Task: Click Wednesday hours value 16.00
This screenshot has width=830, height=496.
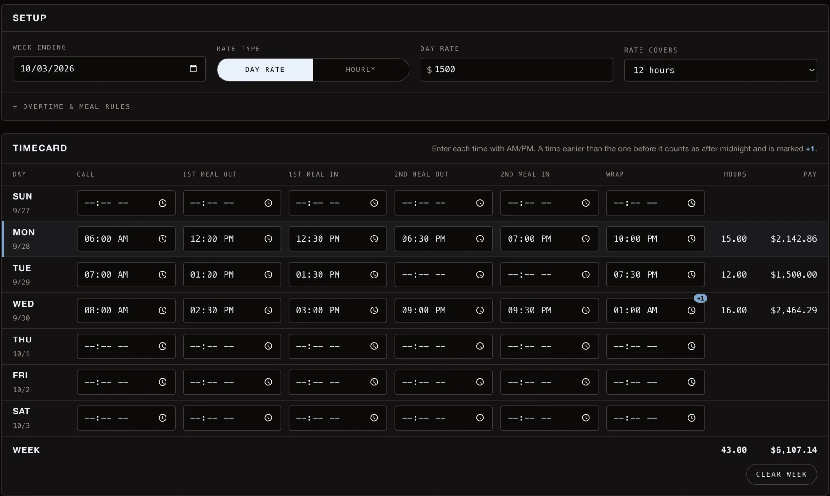Action: [734, 311]
